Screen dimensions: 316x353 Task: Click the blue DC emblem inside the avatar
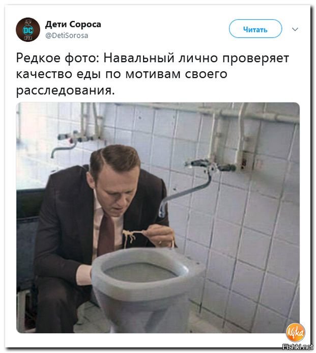[28, 30]
